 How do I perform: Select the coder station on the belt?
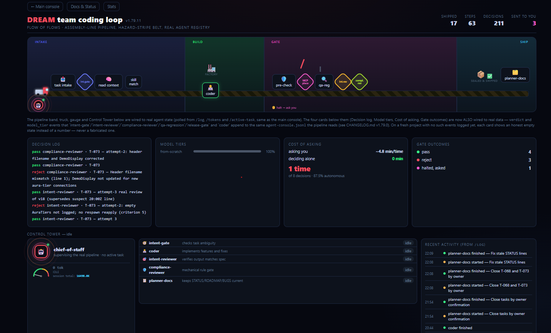tap(211, 90)
